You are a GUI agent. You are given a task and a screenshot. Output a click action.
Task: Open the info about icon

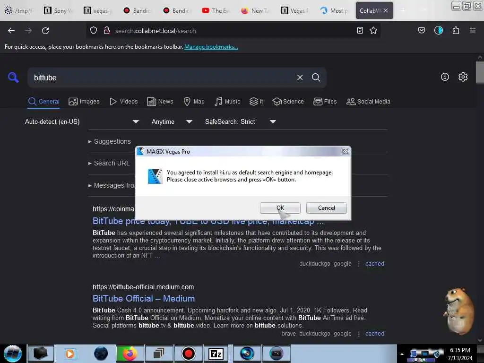coord(445,77)
